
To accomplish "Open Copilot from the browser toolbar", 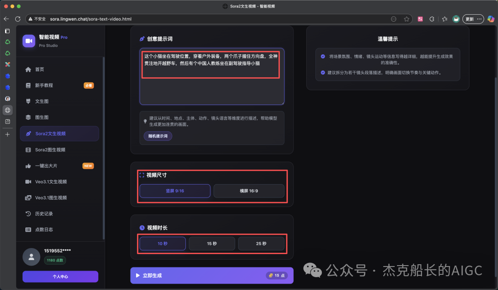I will click(x=490, y=19).
